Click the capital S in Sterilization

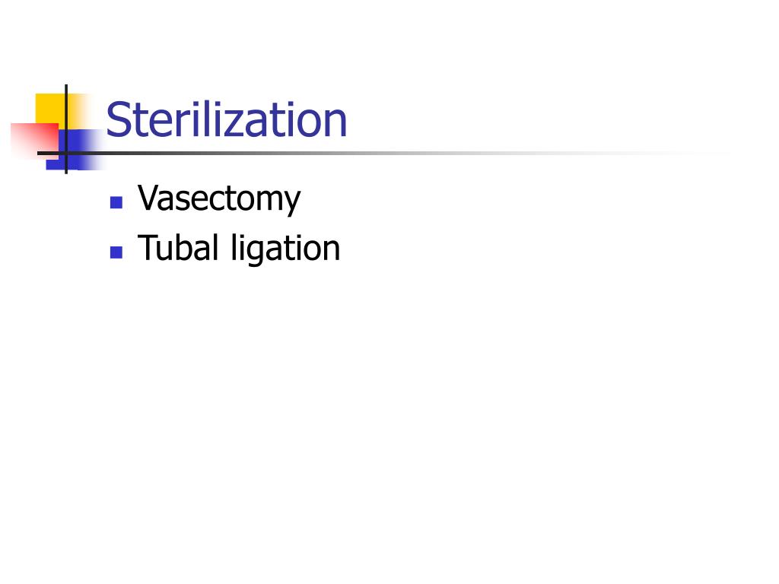[118, 119]
